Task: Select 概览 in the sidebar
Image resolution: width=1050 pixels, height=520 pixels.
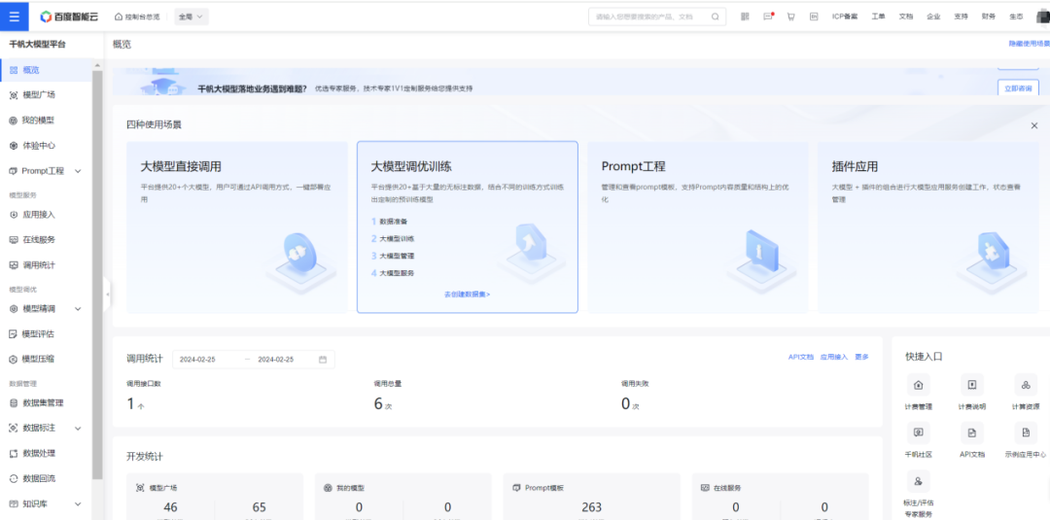Action: point(46,70)
